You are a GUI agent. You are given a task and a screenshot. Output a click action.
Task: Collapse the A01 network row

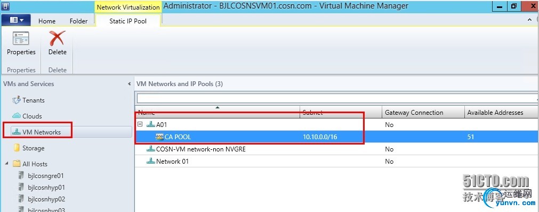140,125
